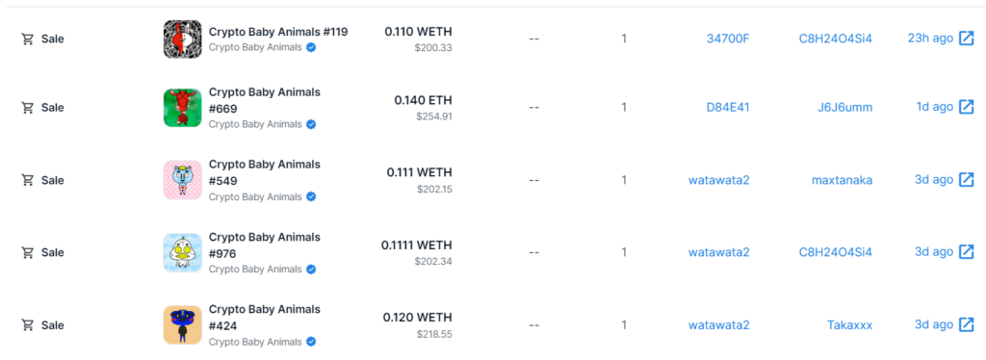Open external link icon for 23h ago sale
This screenshot has width=986, height=360.
click(966, 39)
